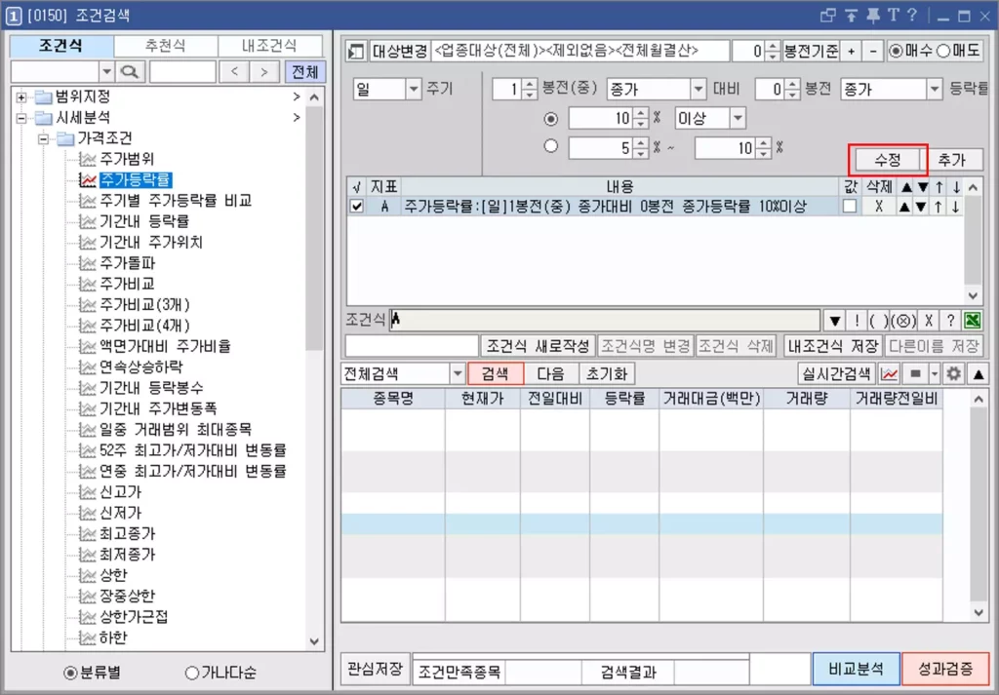
Task: Open the 전체검색 dropdown
Action: click(458, 374)
